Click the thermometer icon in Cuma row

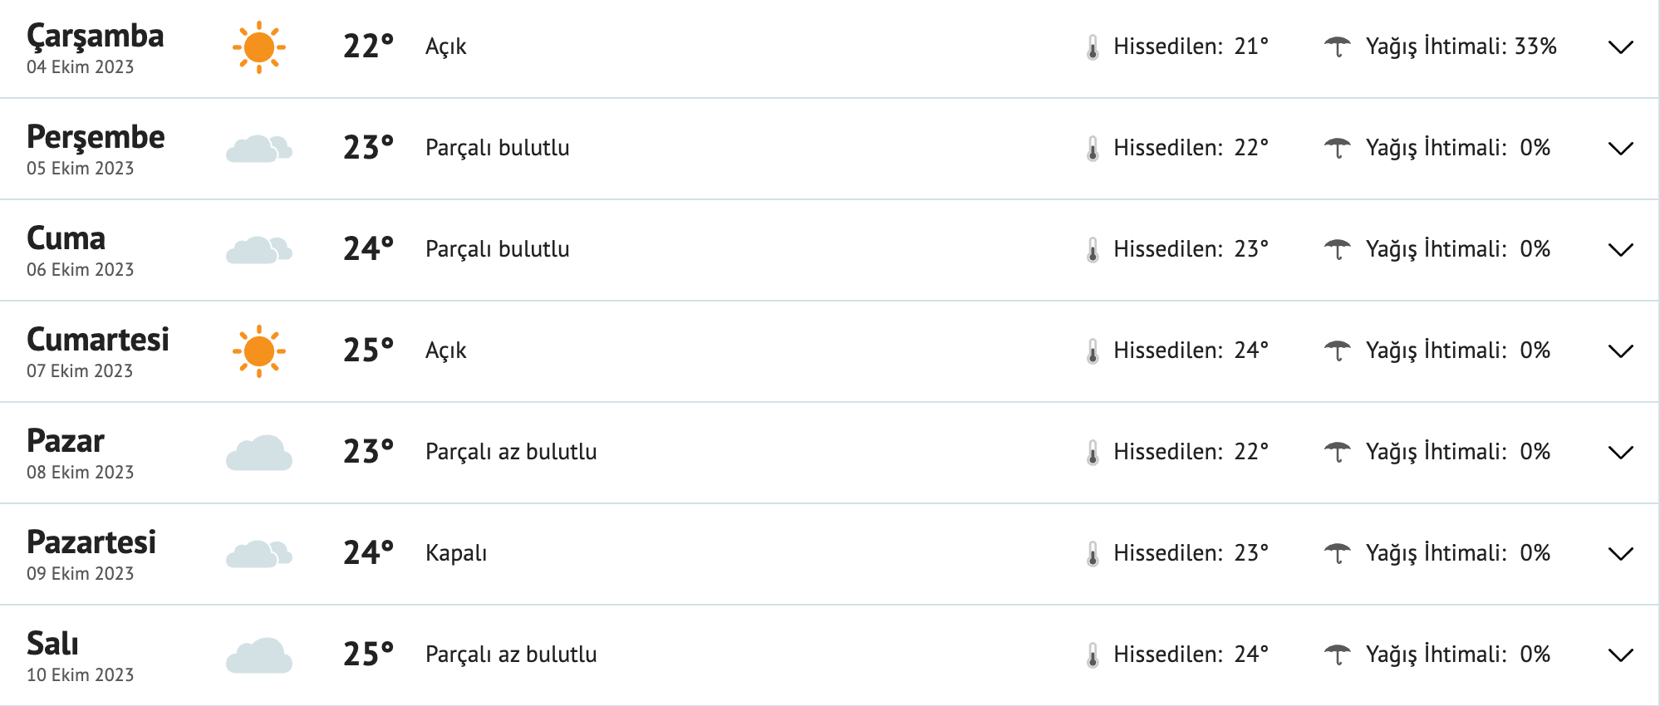click(1093, 250)
